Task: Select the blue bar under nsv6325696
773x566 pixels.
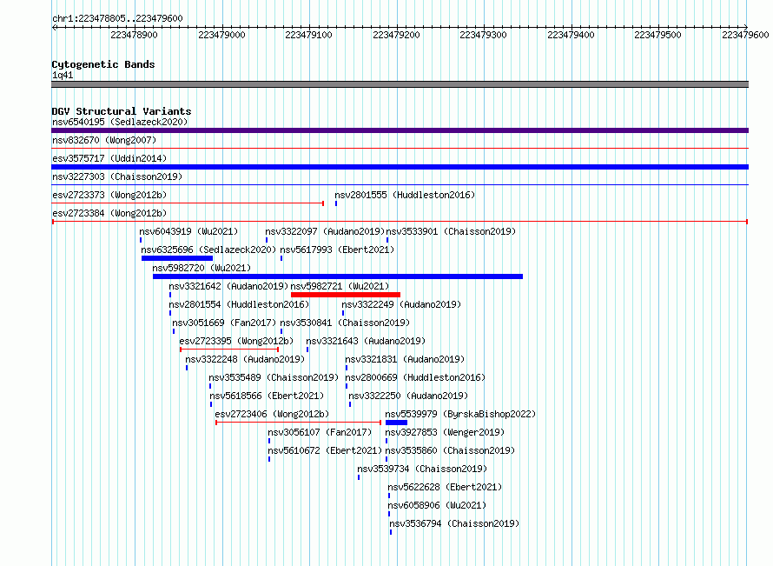Action: click(177, 258)
